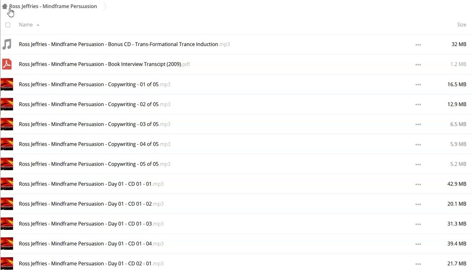Open actions menu for Copywriting - 01 of 05
The width and height of the screenshot is (472, 270).
(418, 84)
